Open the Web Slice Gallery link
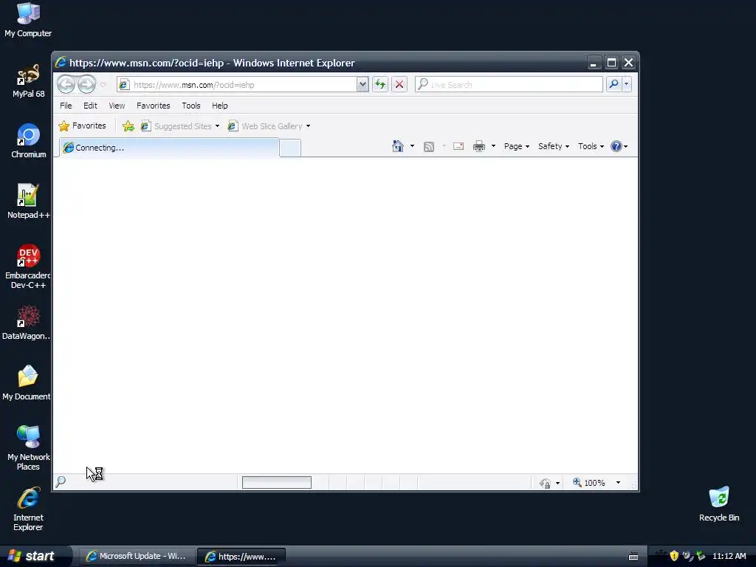The image size is (756, 567). coord(265,126)
